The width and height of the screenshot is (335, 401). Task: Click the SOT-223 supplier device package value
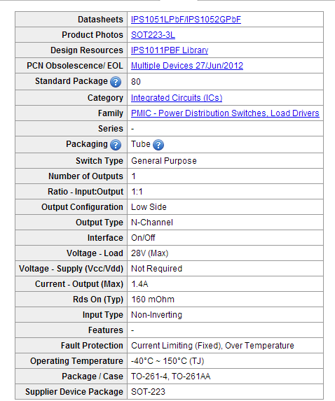[x=149, y=391]
